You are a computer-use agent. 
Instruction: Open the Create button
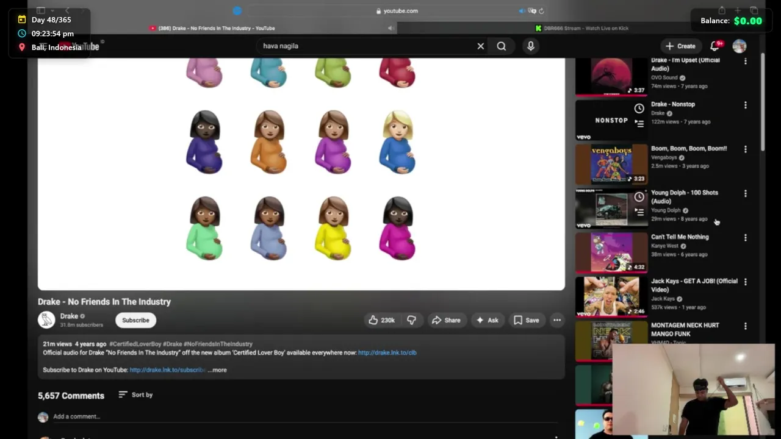(680, 46)
